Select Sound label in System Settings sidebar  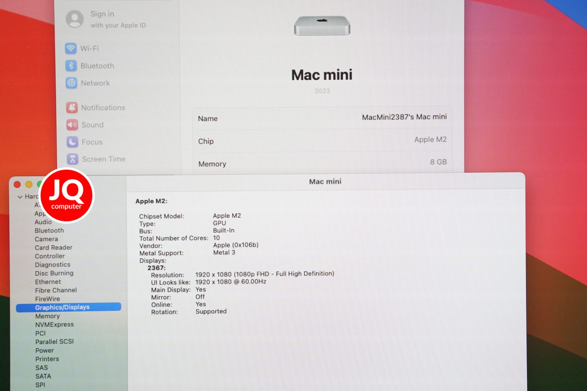(92, 125)
